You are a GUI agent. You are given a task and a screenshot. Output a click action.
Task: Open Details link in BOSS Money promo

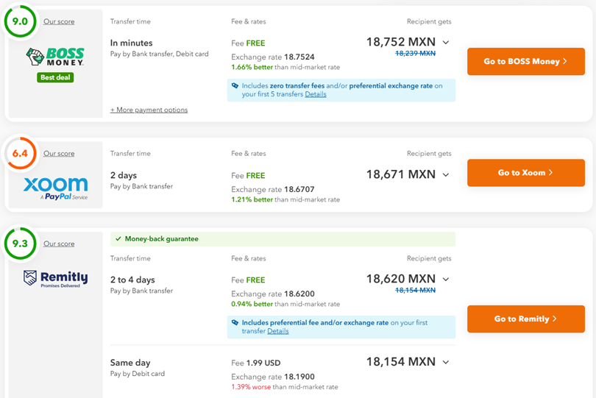[x=316, y=94]
